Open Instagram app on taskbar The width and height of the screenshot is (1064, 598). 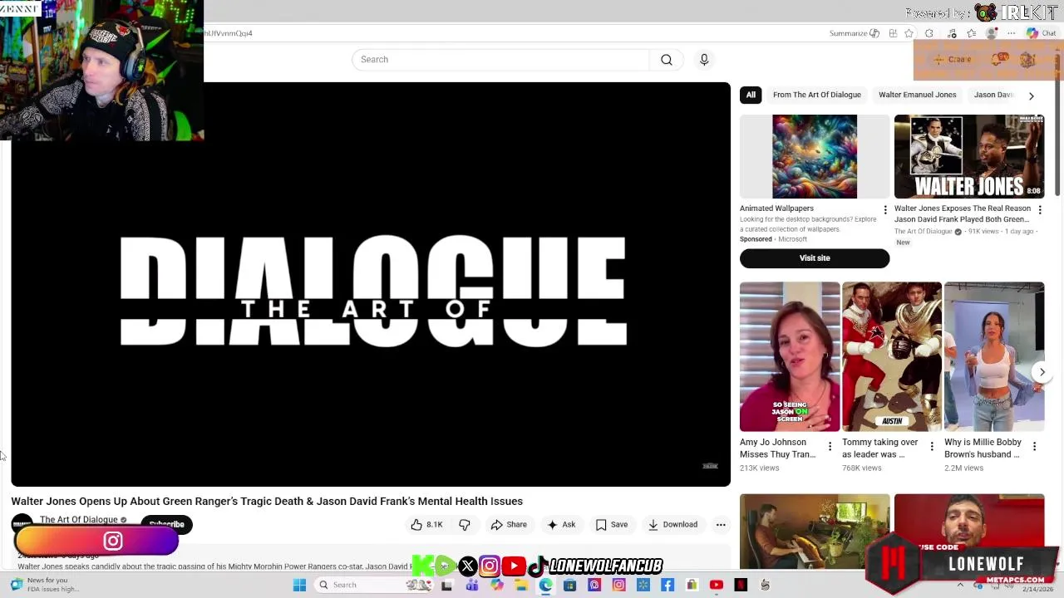tap(618, 585)
